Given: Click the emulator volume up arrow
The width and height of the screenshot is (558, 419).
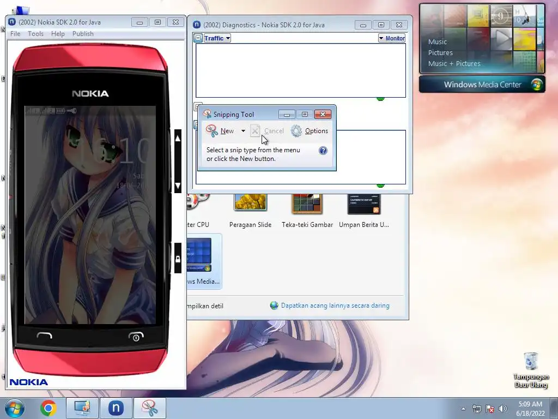Looking at the screenshot, I should [178, 138].
